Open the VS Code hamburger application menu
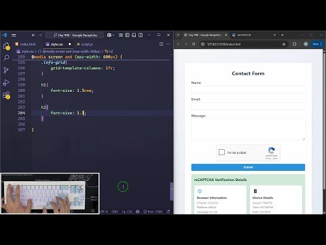The height and width of the screenshot is (245, 326). pos(14,35)
